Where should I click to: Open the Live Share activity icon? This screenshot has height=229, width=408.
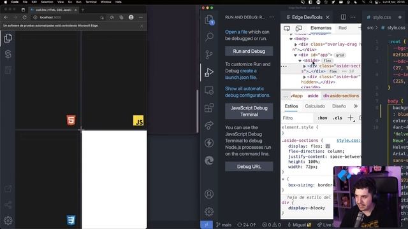click(x=209, y=125)
